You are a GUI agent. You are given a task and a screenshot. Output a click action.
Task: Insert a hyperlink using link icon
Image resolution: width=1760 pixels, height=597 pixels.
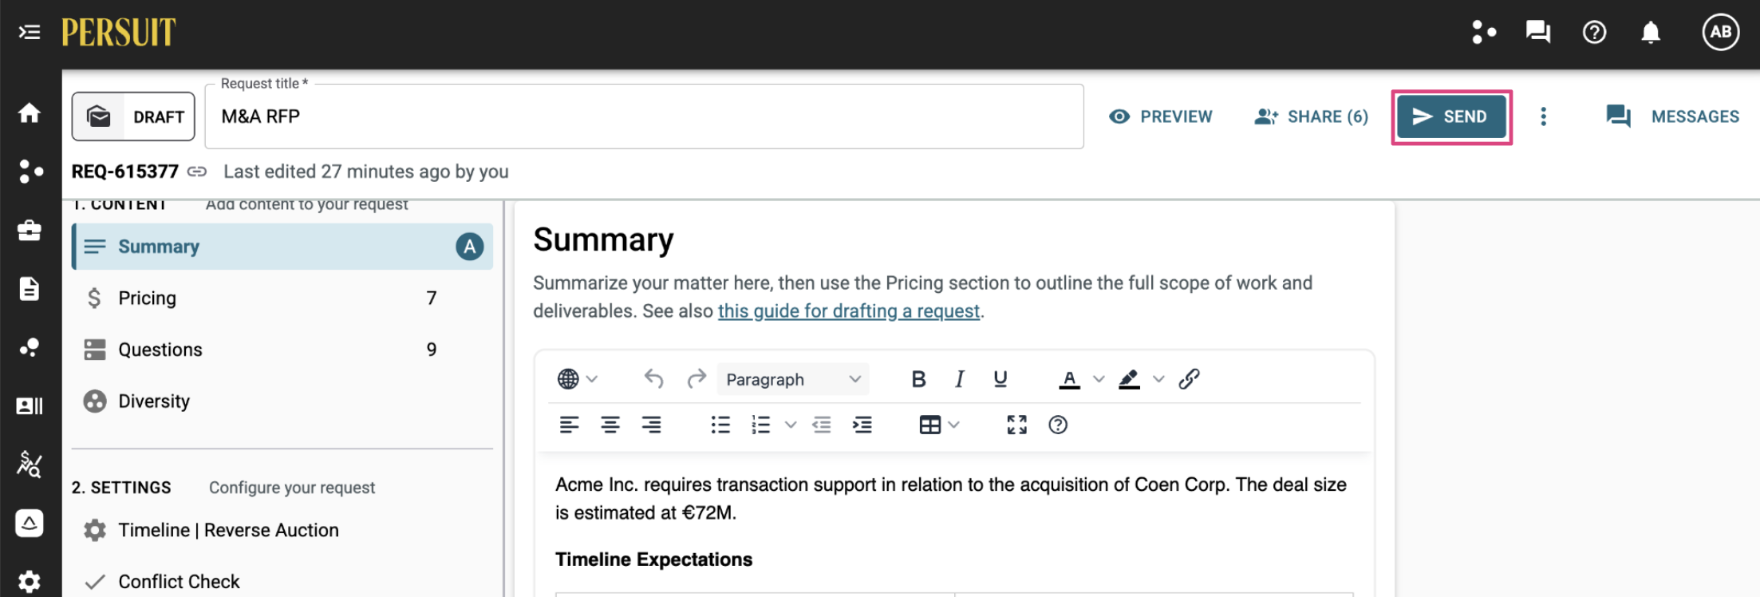point(1189,379)
